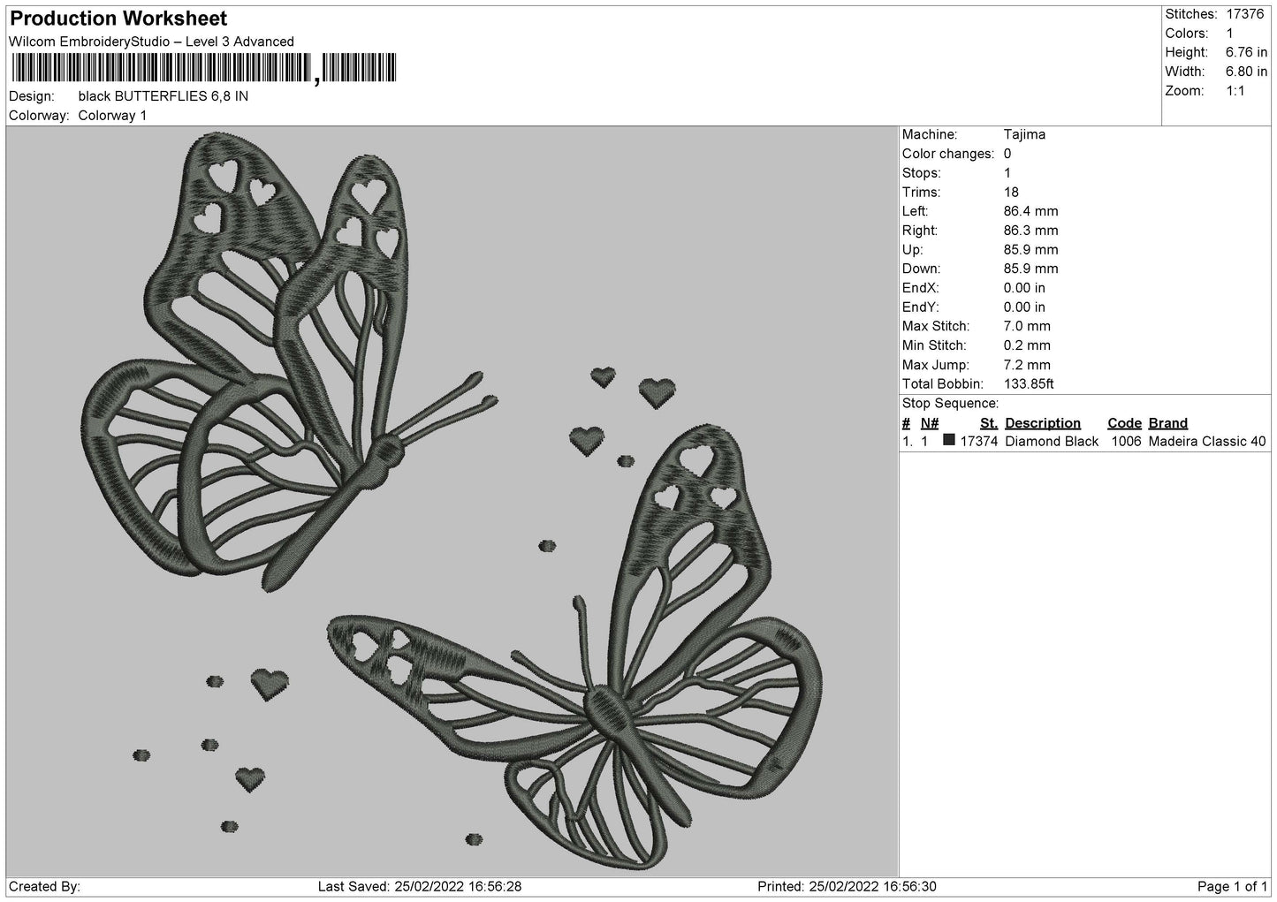
Task: Select the Diamond Black thread entry
Action: click(1052, 442)
